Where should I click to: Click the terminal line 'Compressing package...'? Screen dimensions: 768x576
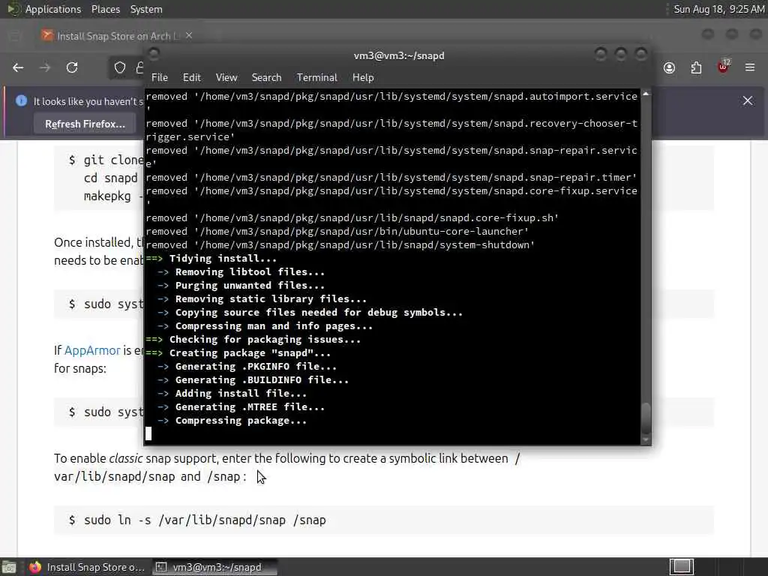(241, 420)
